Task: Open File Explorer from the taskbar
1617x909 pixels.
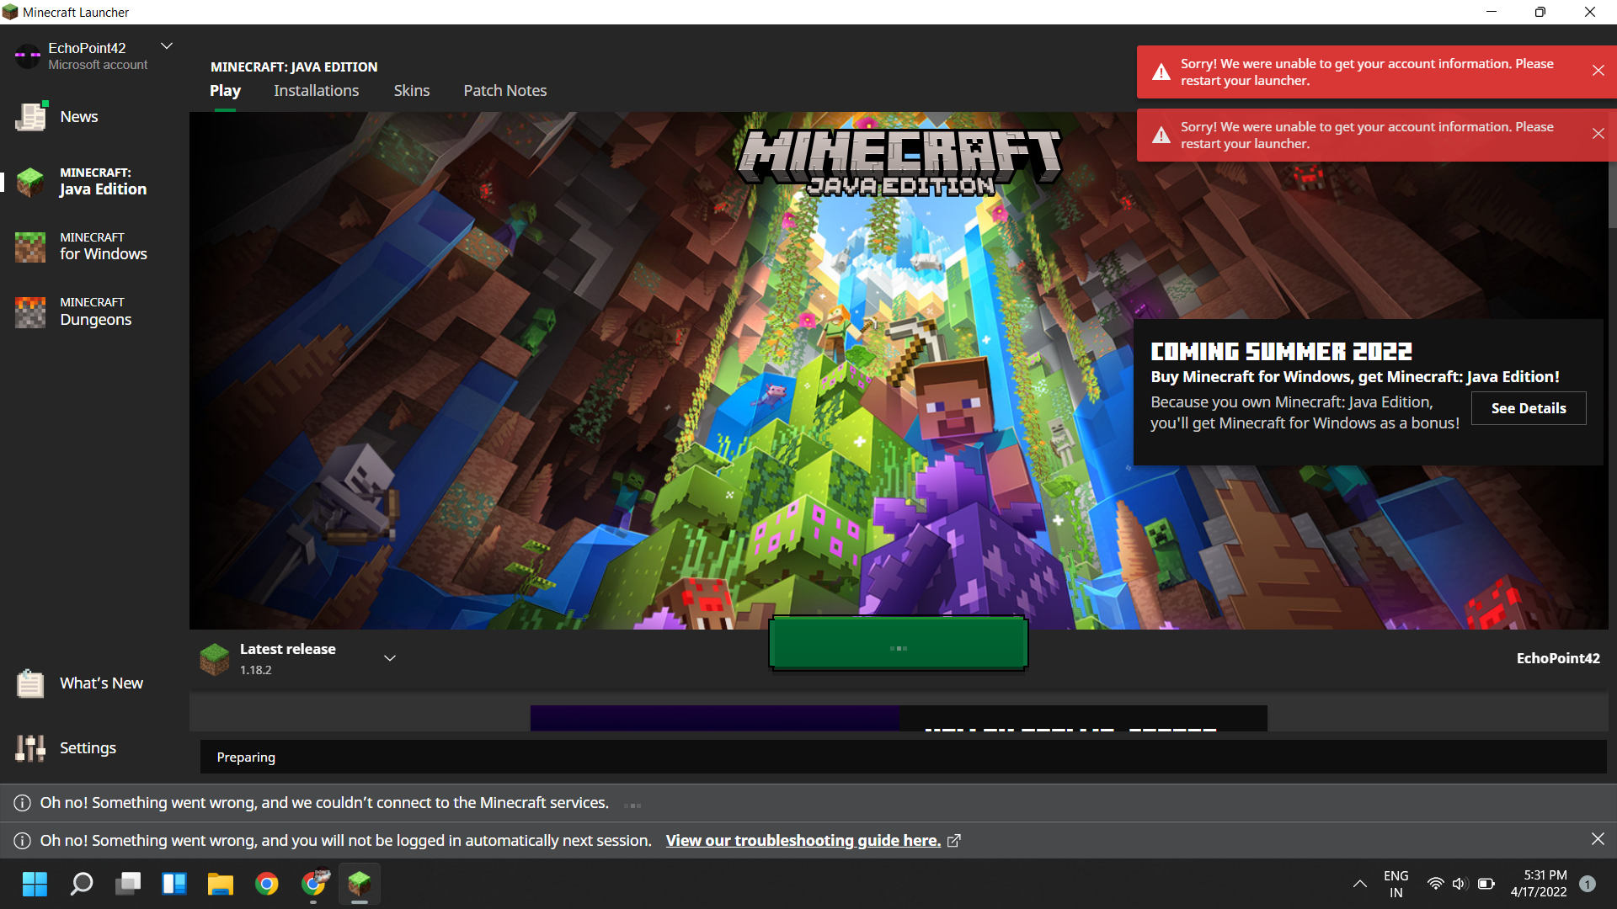Action: pyautogui.click(x=221, y=884)
